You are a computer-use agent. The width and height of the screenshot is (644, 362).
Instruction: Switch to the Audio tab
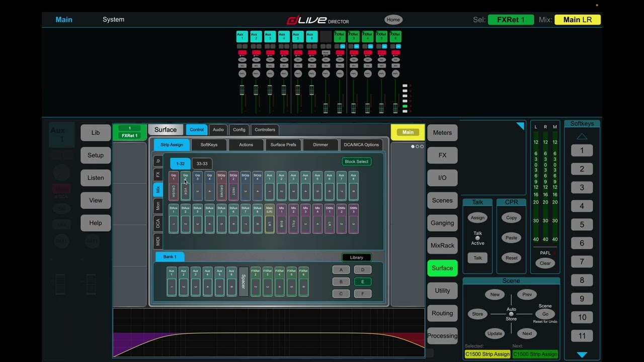pyautogui.click(x=218, y=130)
